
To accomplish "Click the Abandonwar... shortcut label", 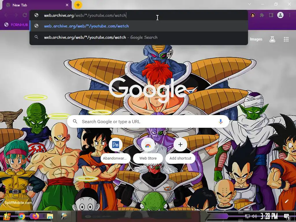I will coord(116,158).
